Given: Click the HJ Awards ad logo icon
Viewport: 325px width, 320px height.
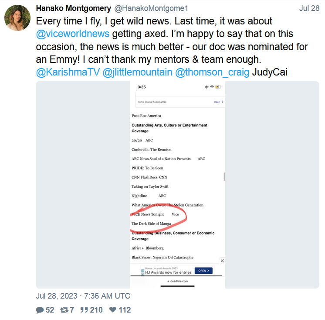Looking at the screenshot, I should point(142,271).
